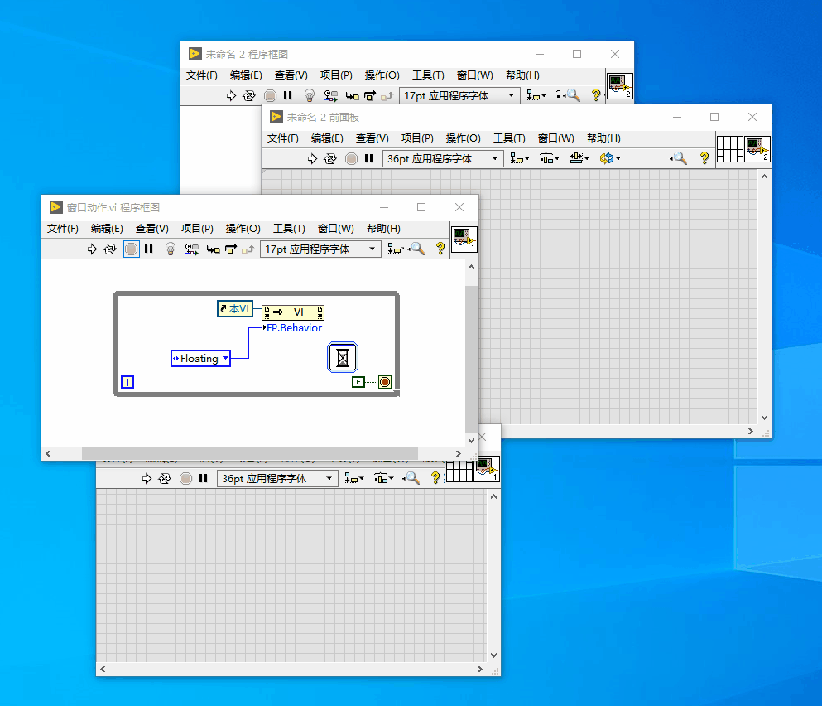
Task: Click Run Continuously in 未命名 2 前面板
Action: click(x=330, y=158)
